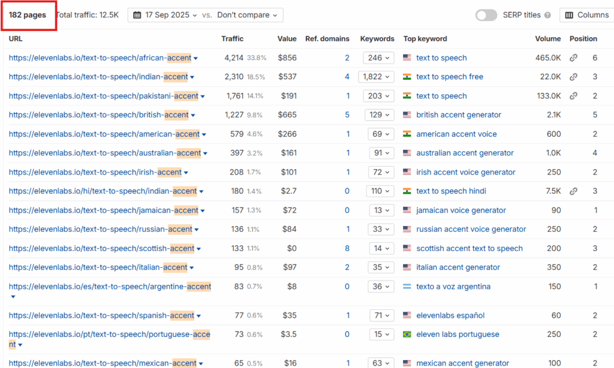Image resolution: width=614 pixels, height=368 pixels.
Task: Click the 465.0K volume value
Action: pos(548,58)
